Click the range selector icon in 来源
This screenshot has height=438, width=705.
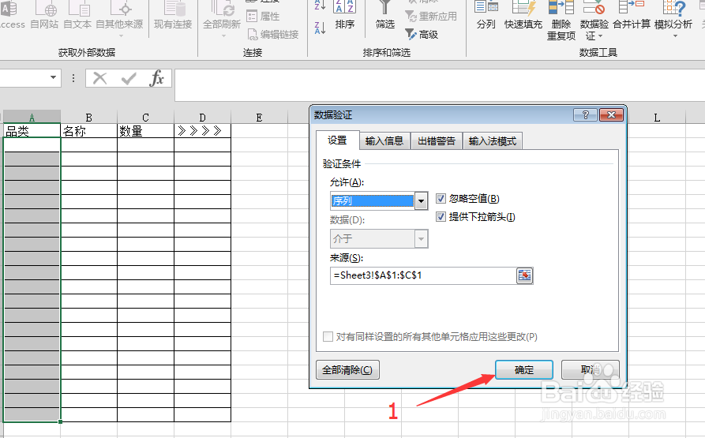524,275
